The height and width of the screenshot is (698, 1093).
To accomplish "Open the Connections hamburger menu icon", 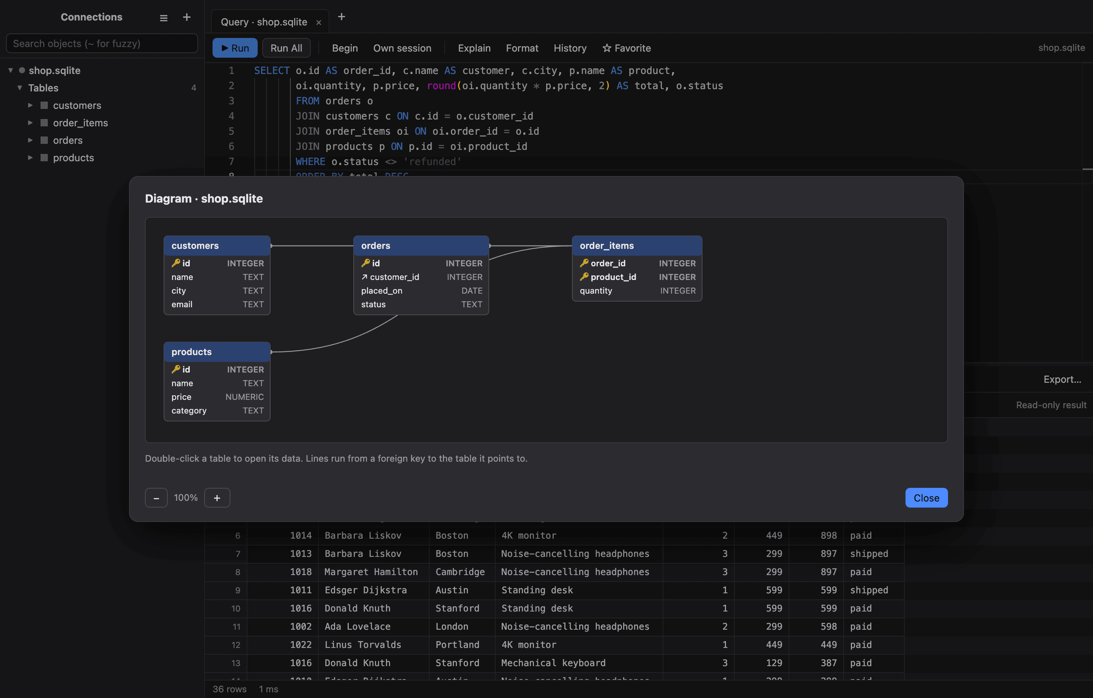I will tap(164, 18).
